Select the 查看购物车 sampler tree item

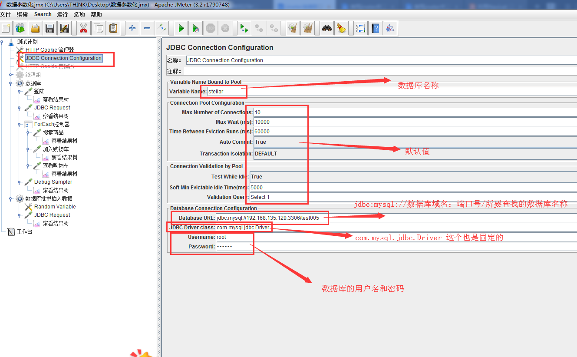click(56, 165)
